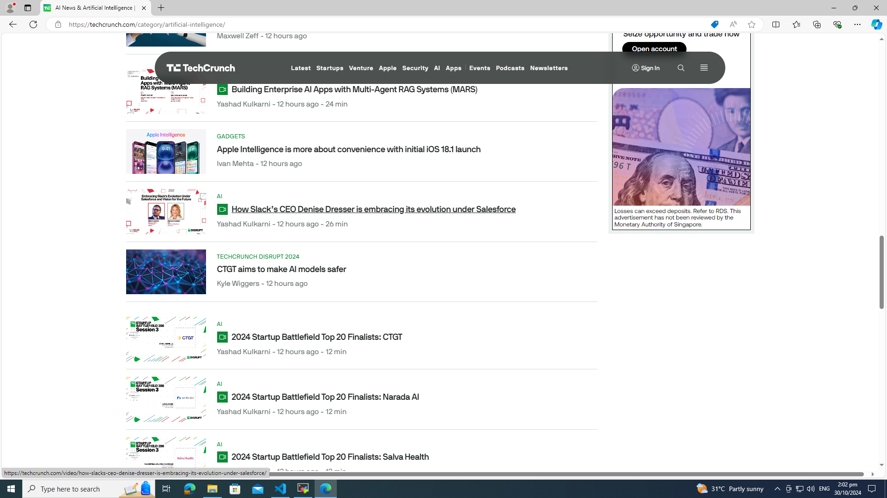Click the Sign In button
This screenshot has width=887, height=498.
tap(645, 68)
